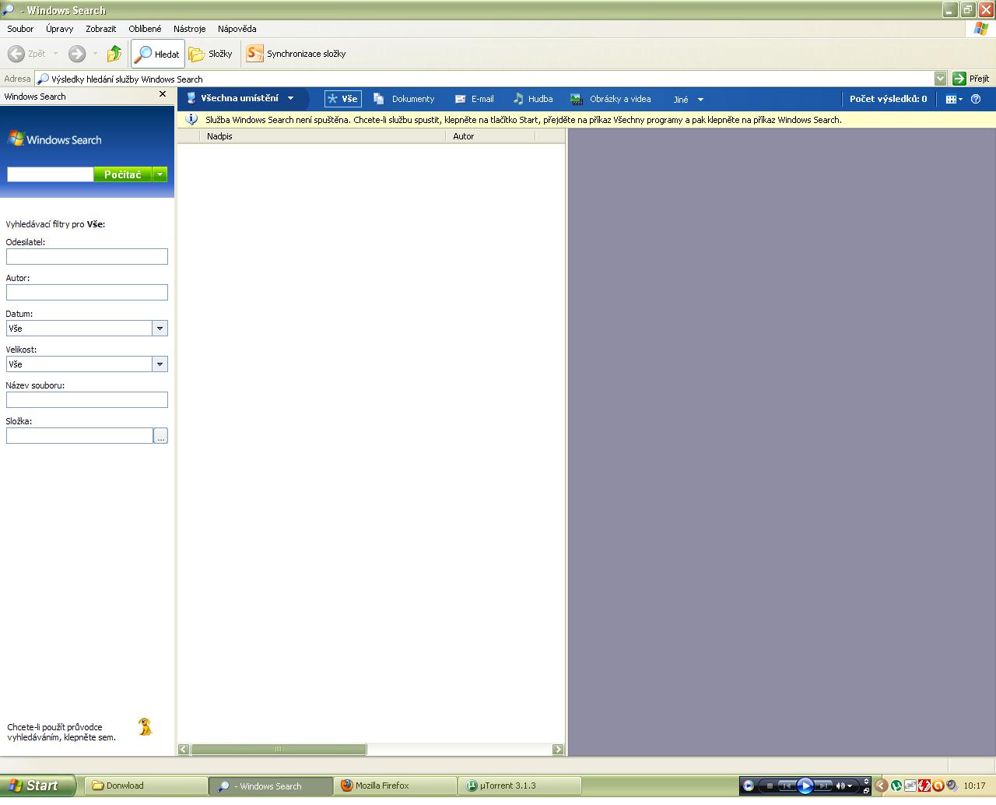Click the red tray icon

tap(924, 786)
